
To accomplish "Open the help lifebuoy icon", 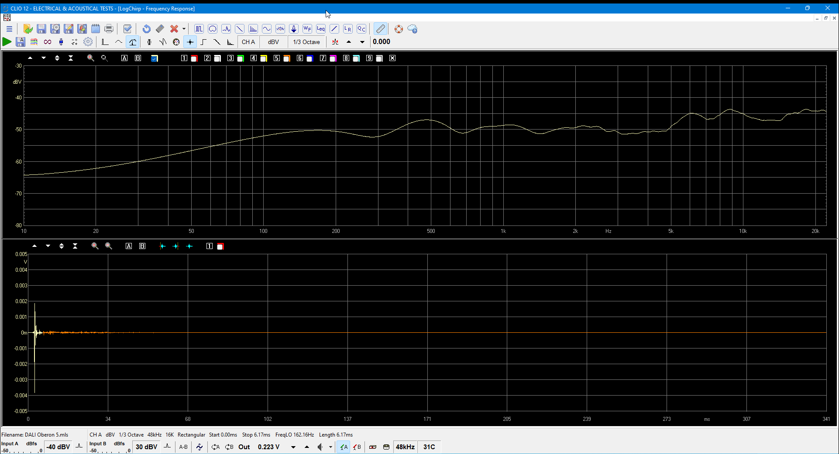I will pos(399,29).
